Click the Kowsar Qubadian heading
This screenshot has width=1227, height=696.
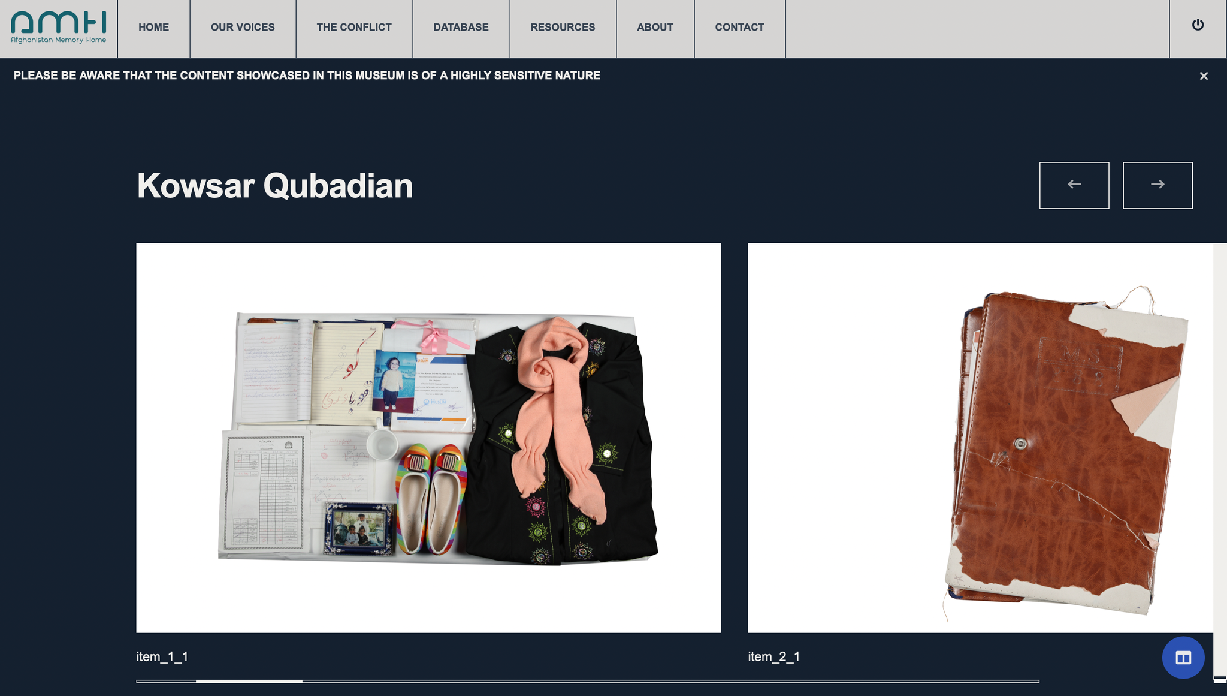(x=275, y=186)
